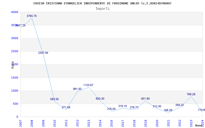Click year 2013 on the x-axis
205x128 pixels.
coord(89,122)
